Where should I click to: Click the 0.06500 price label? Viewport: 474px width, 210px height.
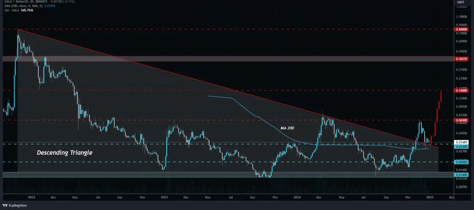461,120
